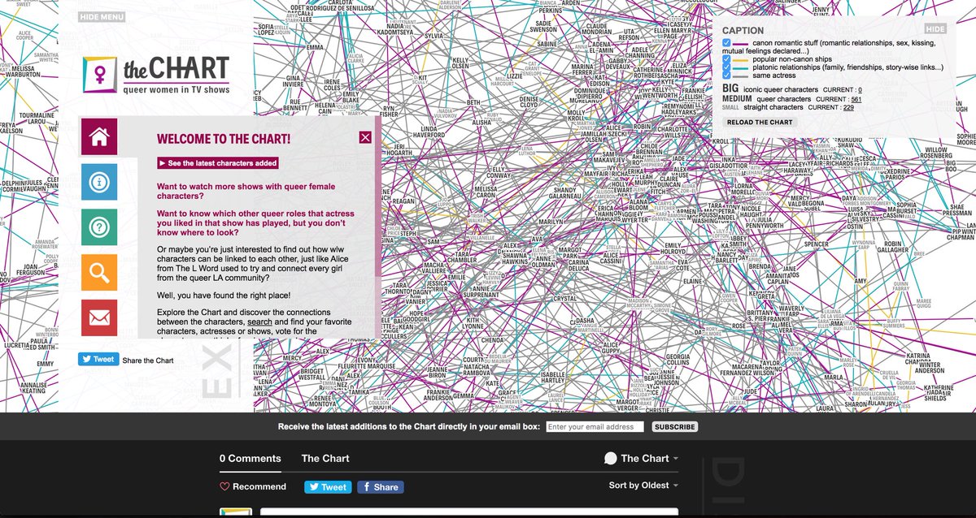This screenshot has height=518, width=976.
Task: Click the small straight characters count 229
Action: [848, 107]
